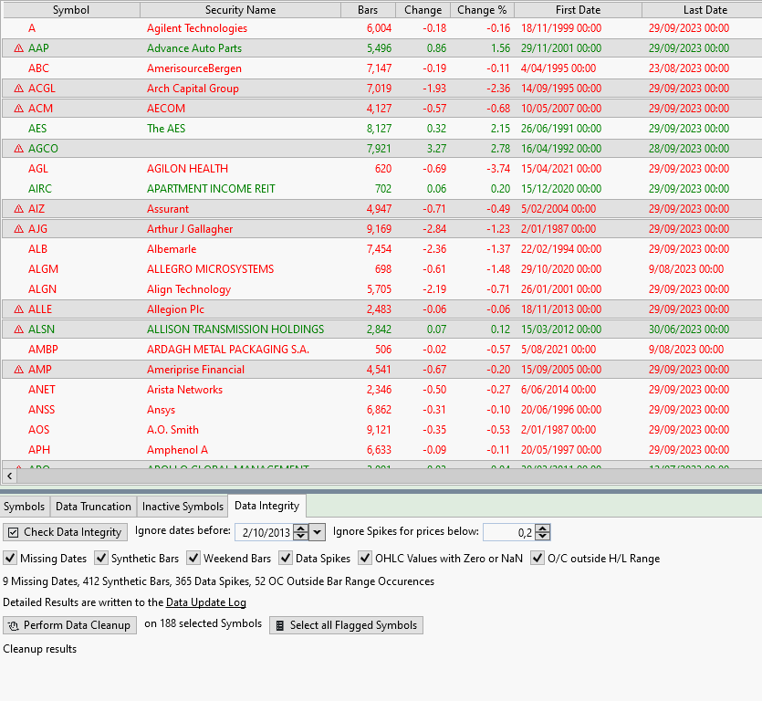Switch to the Data Truncation tab
Screen dimensions: 762x701
tap(93, 507)
